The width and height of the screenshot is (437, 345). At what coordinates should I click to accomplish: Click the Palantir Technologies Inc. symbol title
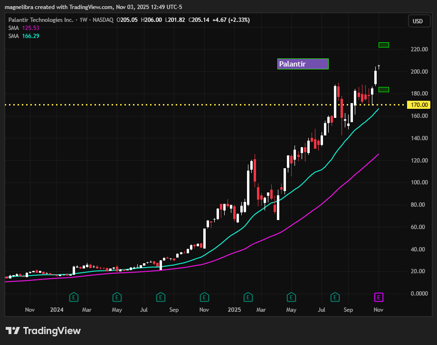click(41, 20)
